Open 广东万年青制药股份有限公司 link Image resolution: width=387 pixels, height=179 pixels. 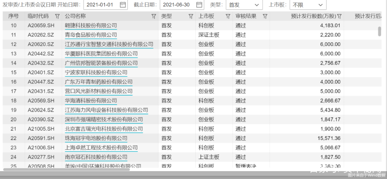(99, 82)
